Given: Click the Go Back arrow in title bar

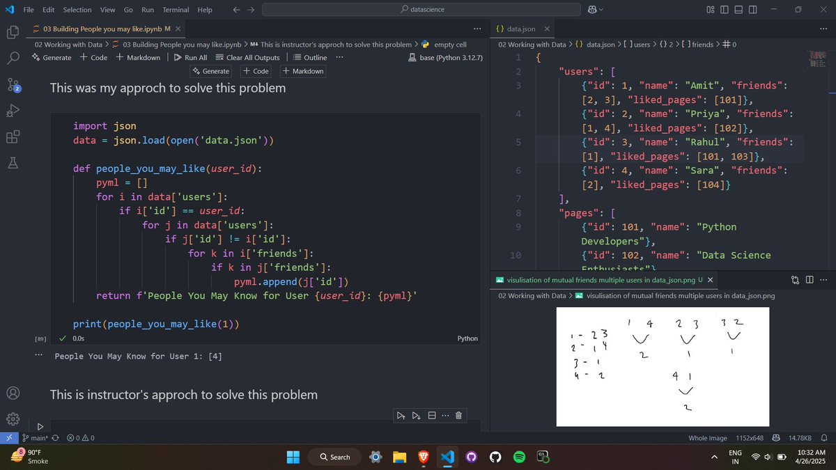Looking at the screenshot, I should click(x=236, y=10).
